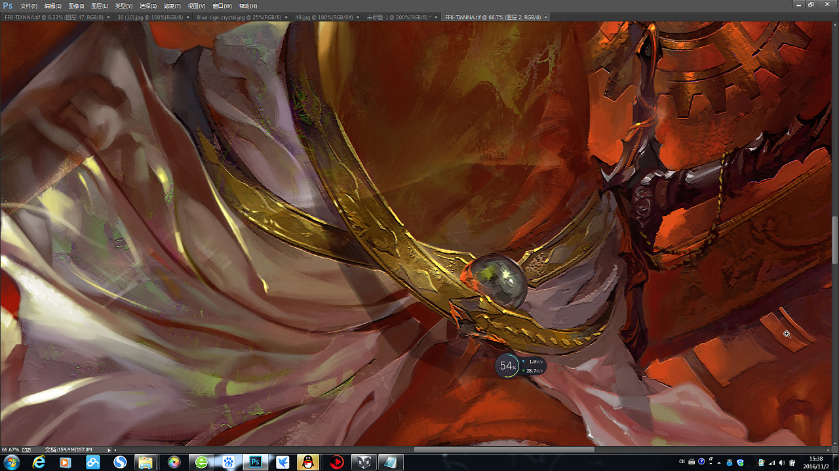Image resolution: width=839 pixels, height=471 pixels.
Task: Open the blue bird app in taskbar
Action: [283, 462]
